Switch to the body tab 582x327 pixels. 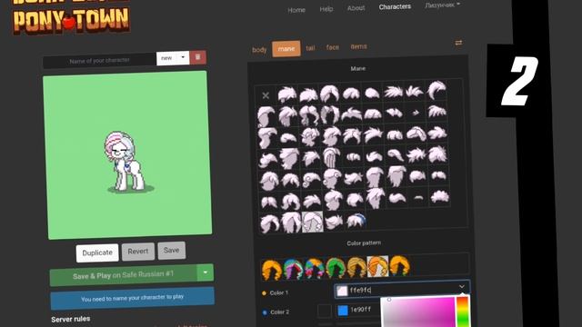[259, 50]
